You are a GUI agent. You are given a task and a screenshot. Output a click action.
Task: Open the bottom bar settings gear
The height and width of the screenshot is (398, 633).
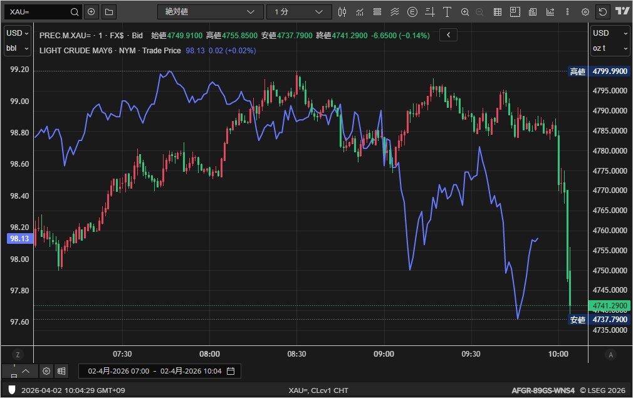(46, 371)
